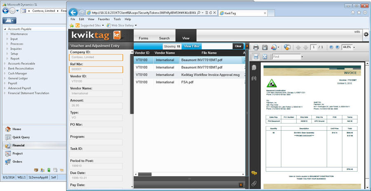
Task: Open IE home page icon
Action: [x=353, y=12]
